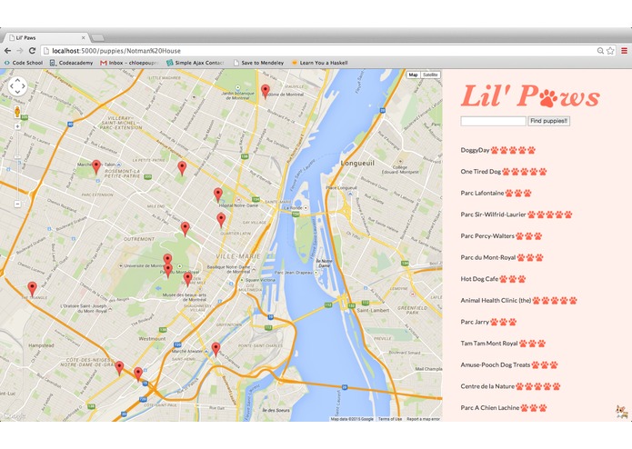632x449 pixels.
Task: Click the corgi dog icon in corner
Action: pyautogui.click(x=621, y=412)
